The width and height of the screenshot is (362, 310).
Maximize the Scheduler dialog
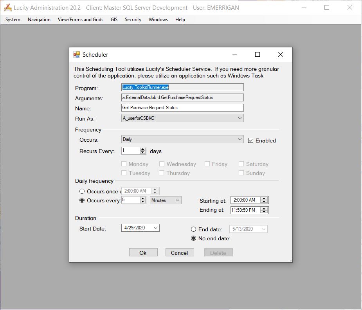point(258,54)
